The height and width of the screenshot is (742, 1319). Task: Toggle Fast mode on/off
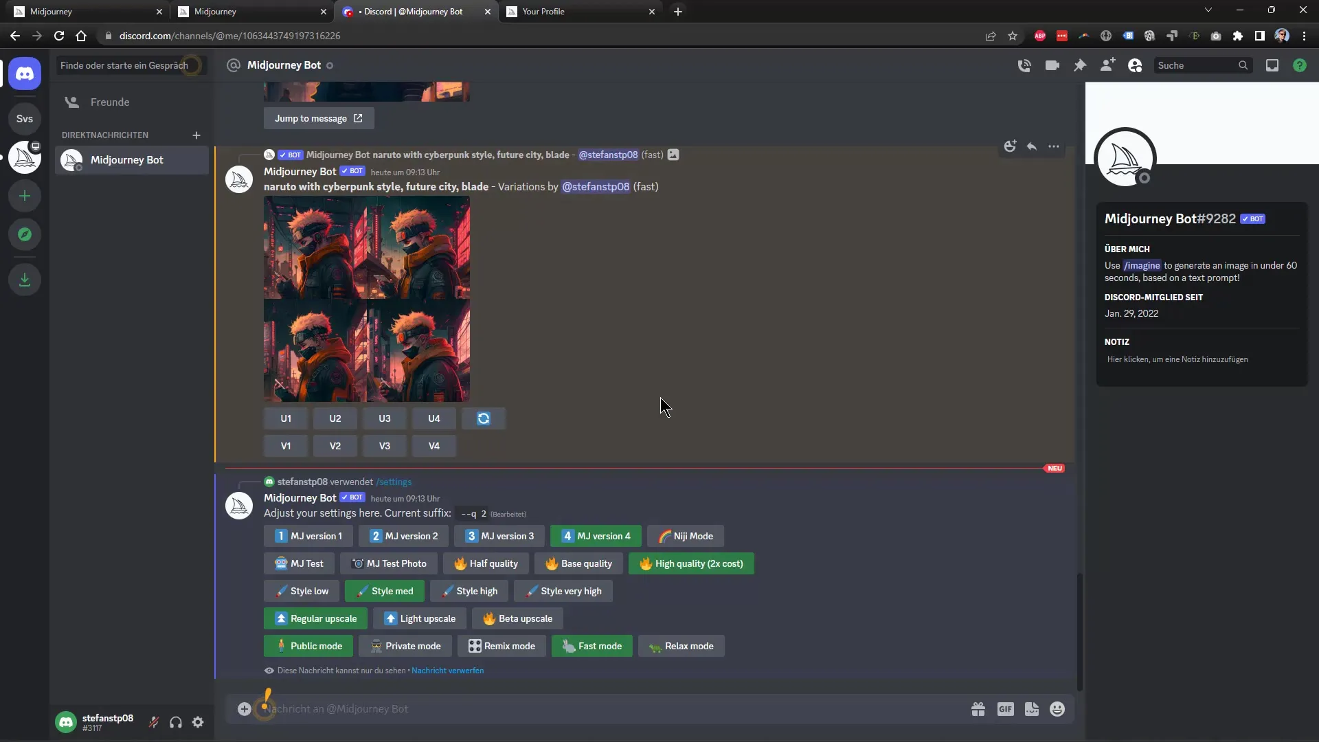(x=592, y=645)
